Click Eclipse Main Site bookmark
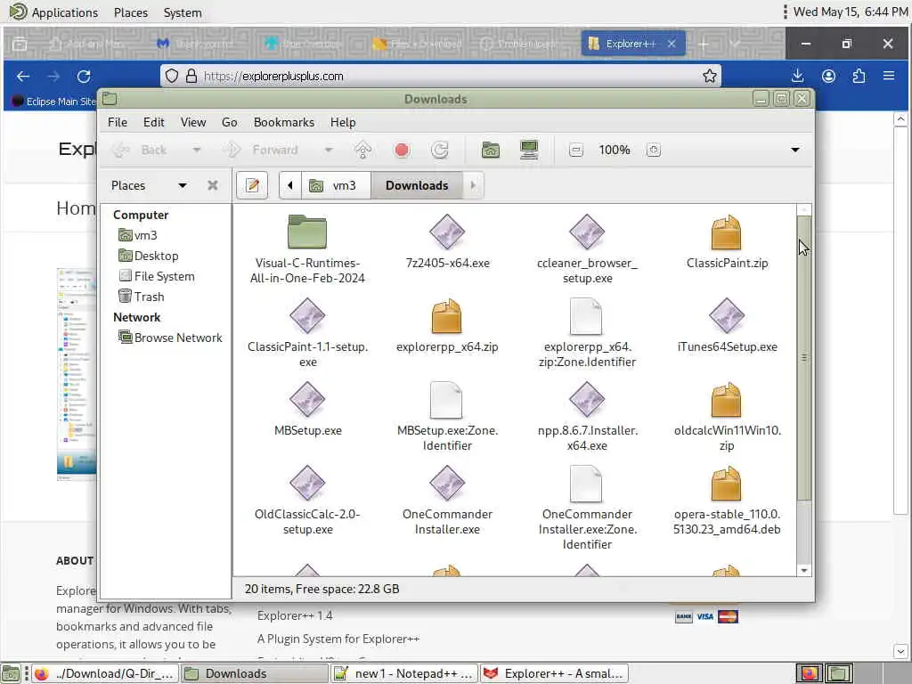 (x=53, y=102)
